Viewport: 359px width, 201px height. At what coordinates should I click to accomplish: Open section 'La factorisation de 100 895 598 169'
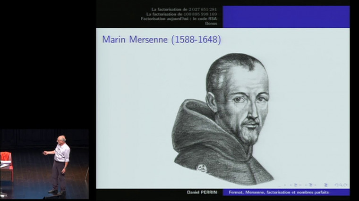click(x=181, y=14)
